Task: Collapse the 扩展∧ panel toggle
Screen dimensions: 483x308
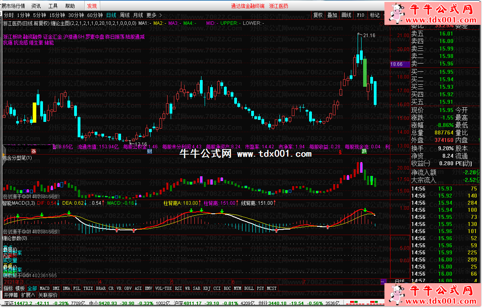Action: click(x=28, y=295)
